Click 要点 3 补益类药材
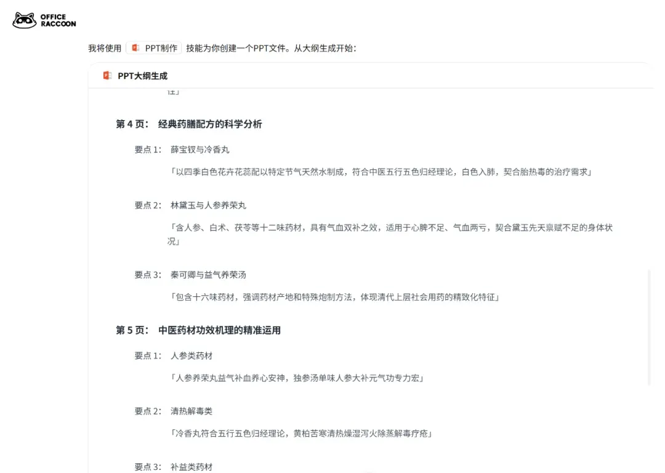665x473 pixels. (173, 467)
